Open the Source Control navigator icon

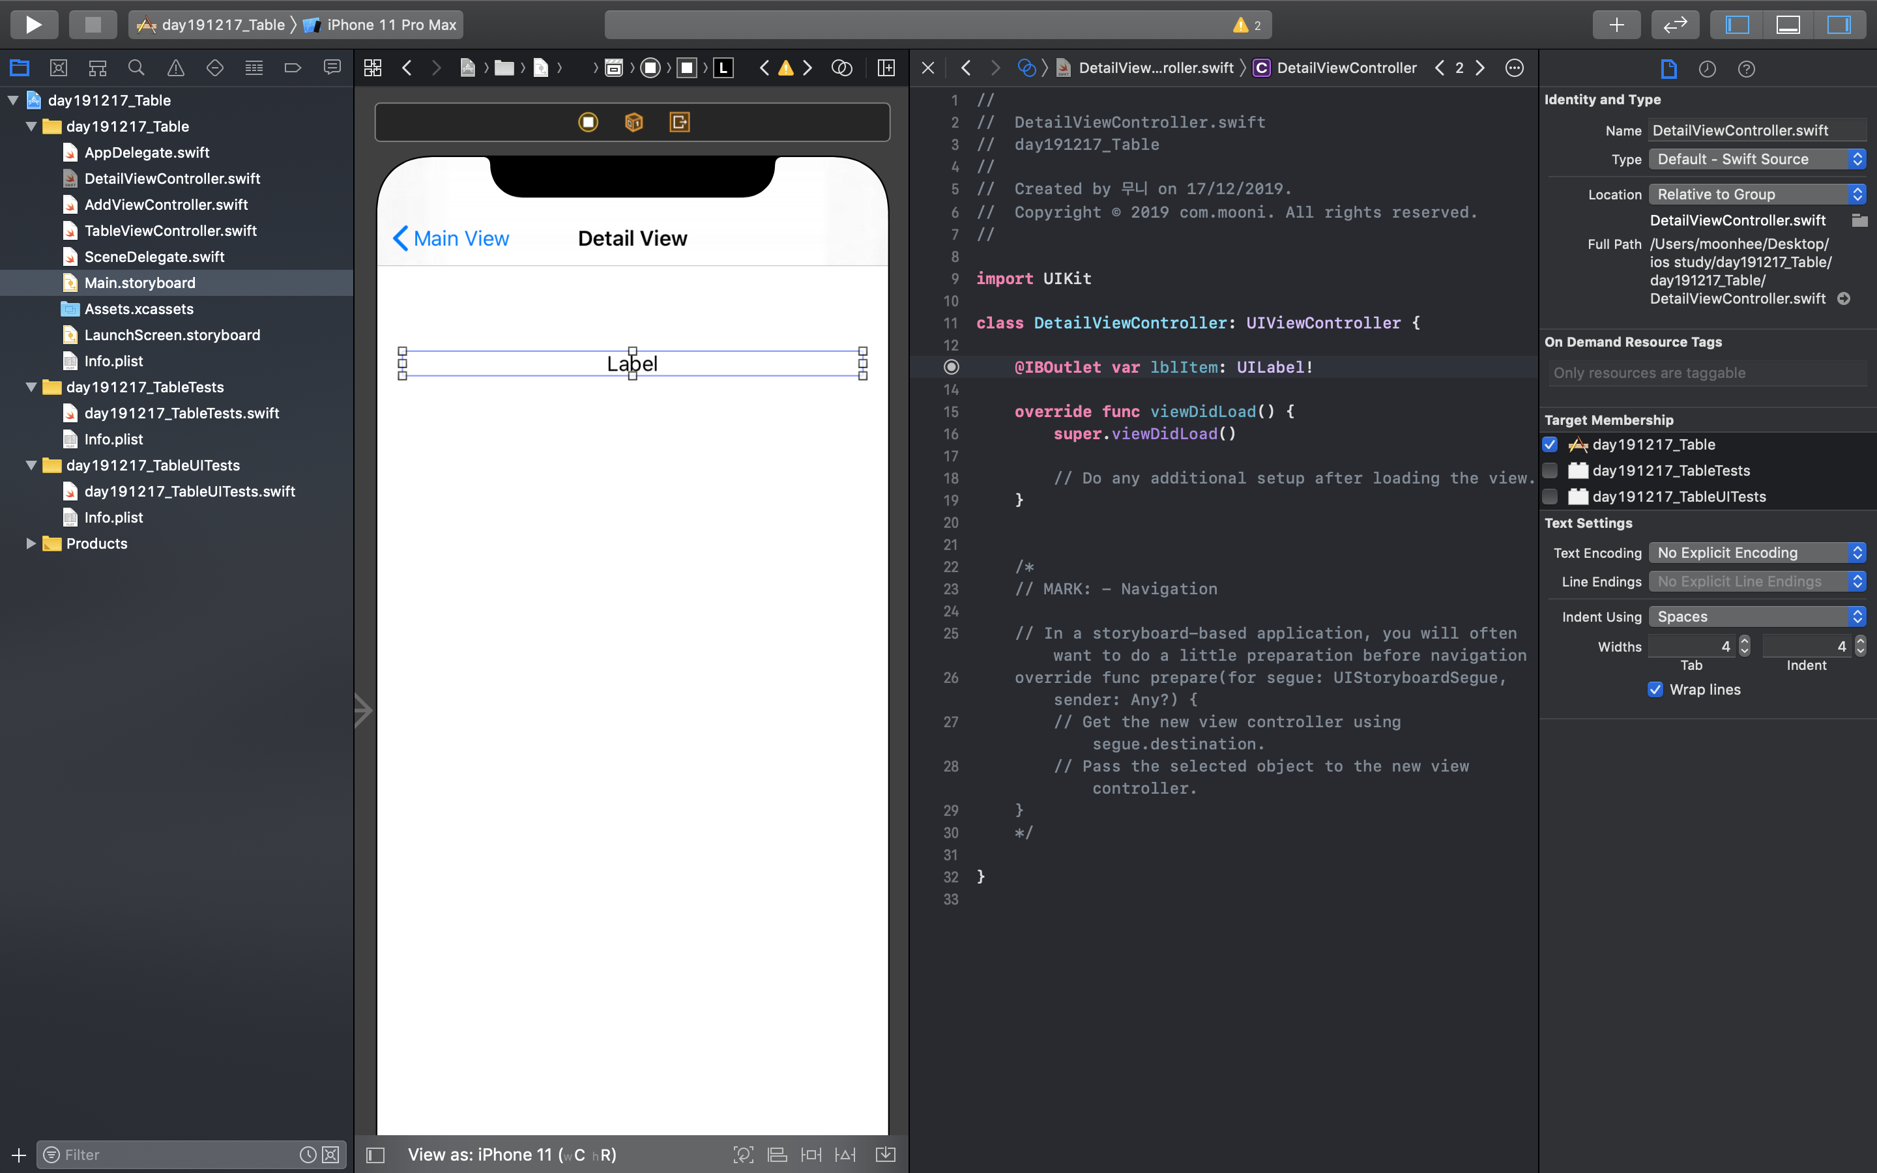coord(58,68)
